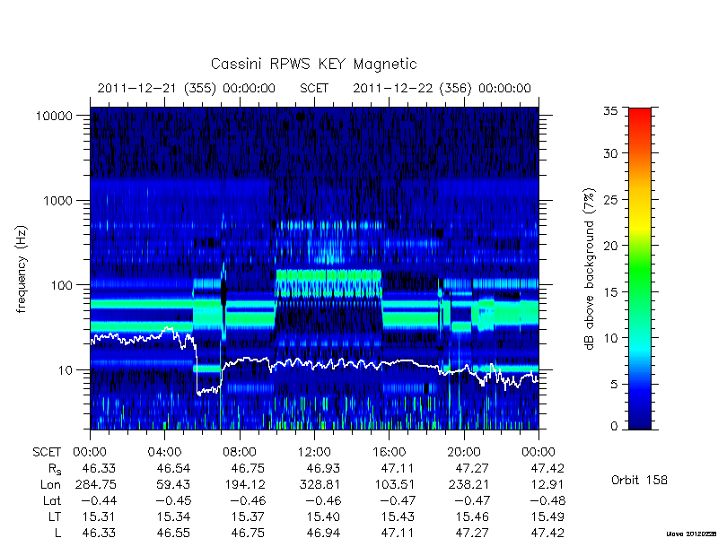
Task: Click the Lat value '-0.48'
Action: click(x=547, y=501)
